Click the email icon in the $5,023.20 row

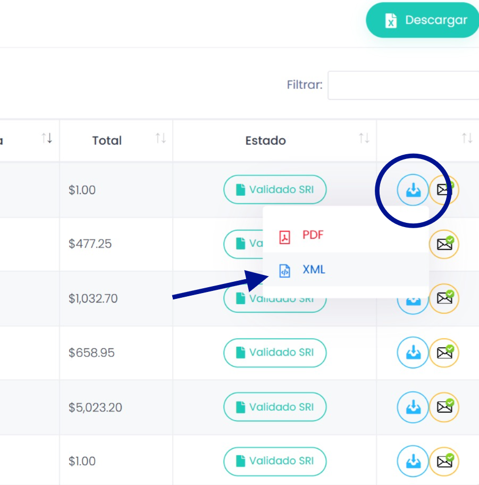click(x=444, y=407)
